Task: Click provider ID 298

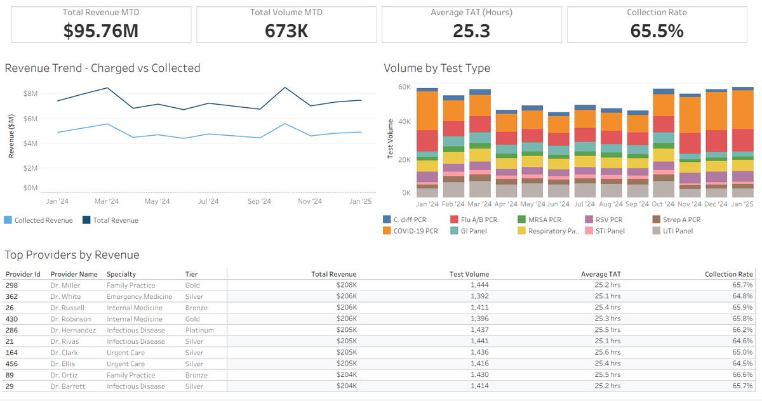Action: pyautogui.click(x=11, y=286)
